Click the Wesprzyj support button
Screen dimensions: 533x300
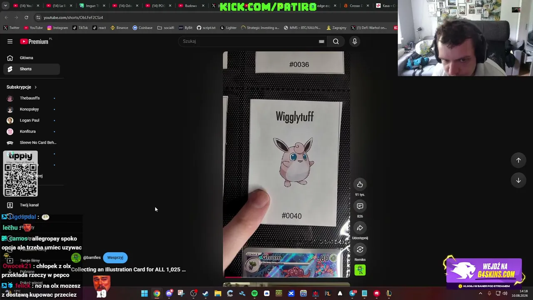pyautogui.click(x=115, y=257)
